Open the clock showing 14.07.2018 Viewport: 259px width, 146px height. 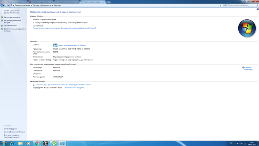click(x=252, y=143)
